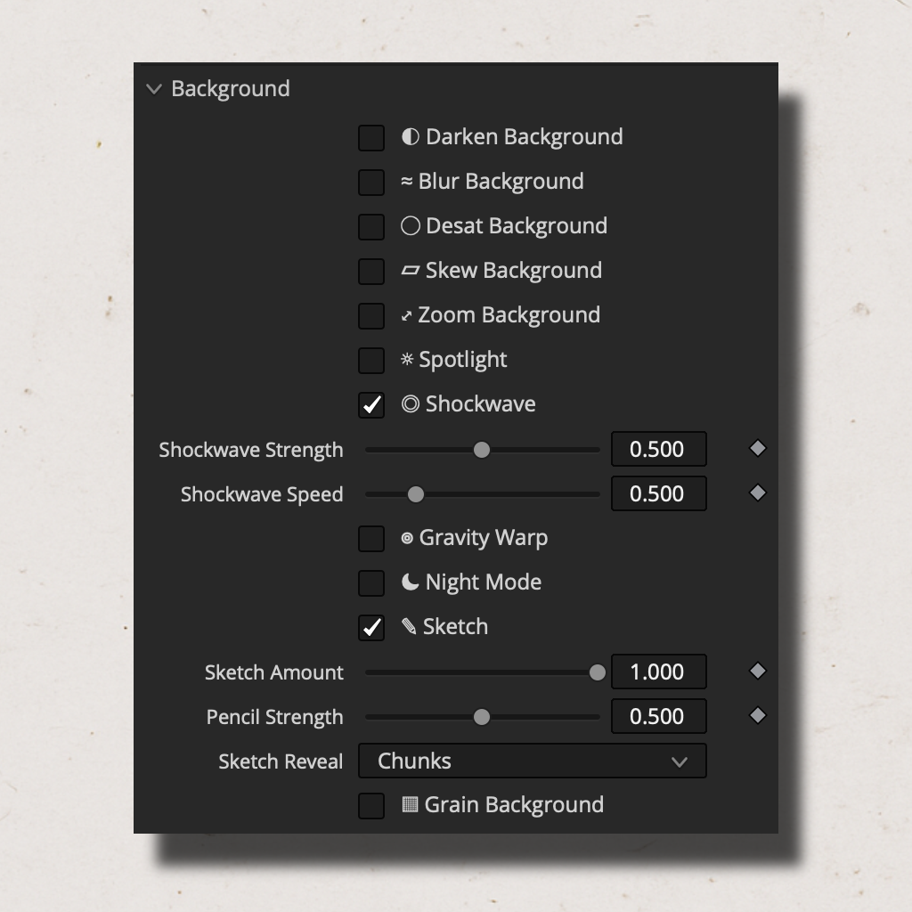Tick the Desat Background checkbox
Screen dimensions: 912x912
click(x=371, y=227)
